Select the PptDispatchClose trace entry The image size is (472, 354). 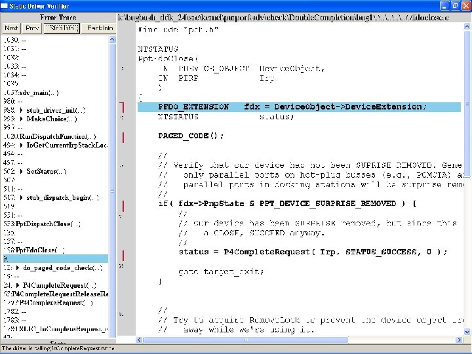tap(42, 224)
